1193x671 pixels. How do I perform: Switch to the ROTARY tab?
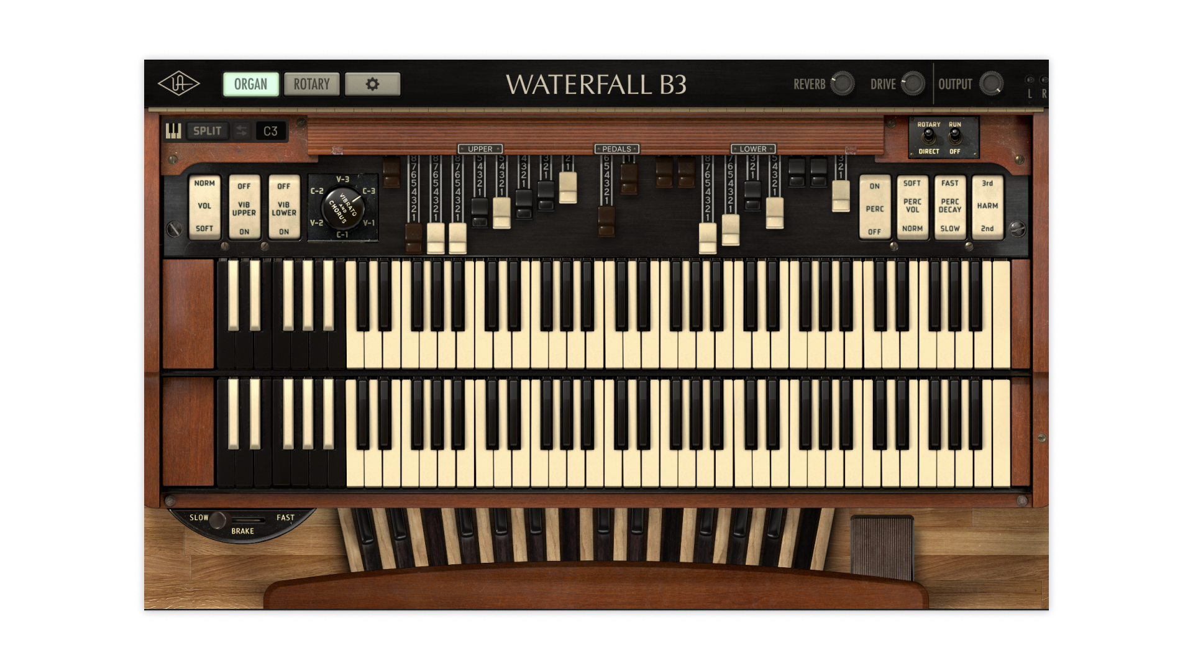[x=311, y=84]
